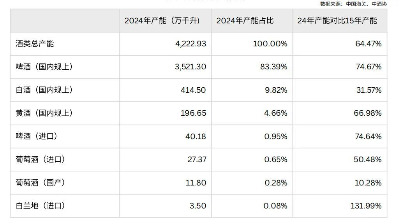Select the 4,222.93 total capacity cell
Image resolution: width=402 pixels, height=219 pixels.
190,44
